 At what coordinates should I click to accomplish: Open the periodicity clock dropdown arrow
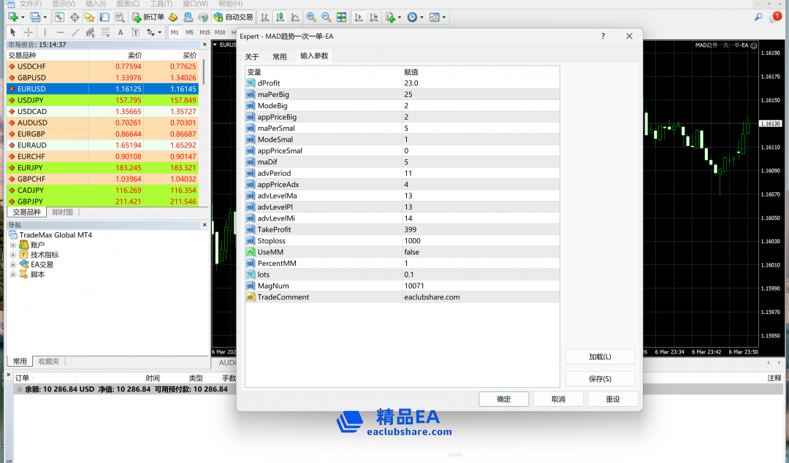pyautogui.click(x=422, y=18)
